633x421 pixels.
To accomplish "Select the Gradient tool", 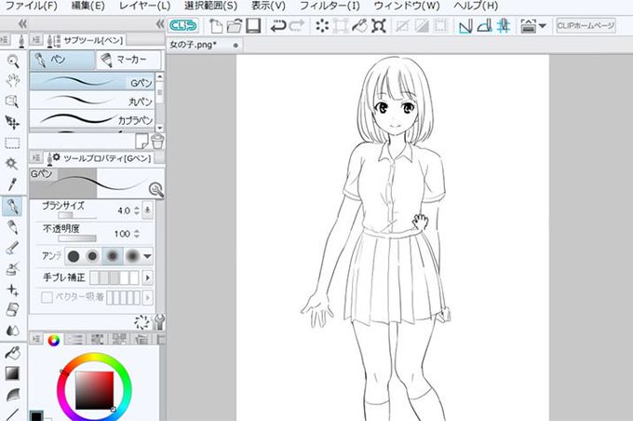I will coord(12,373).
